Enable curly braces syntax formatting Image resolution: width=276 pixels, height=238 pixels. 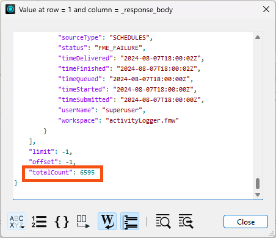62,222
